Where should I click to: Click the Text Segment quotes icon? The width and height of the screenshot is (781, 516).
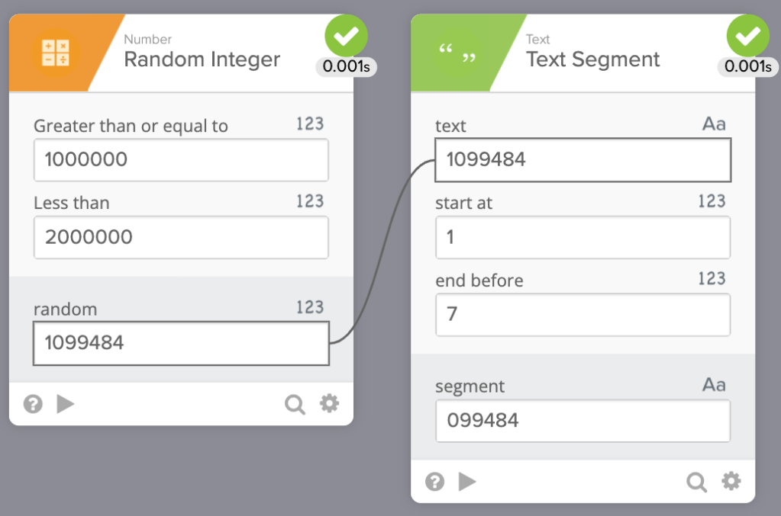tap(457, 52)
